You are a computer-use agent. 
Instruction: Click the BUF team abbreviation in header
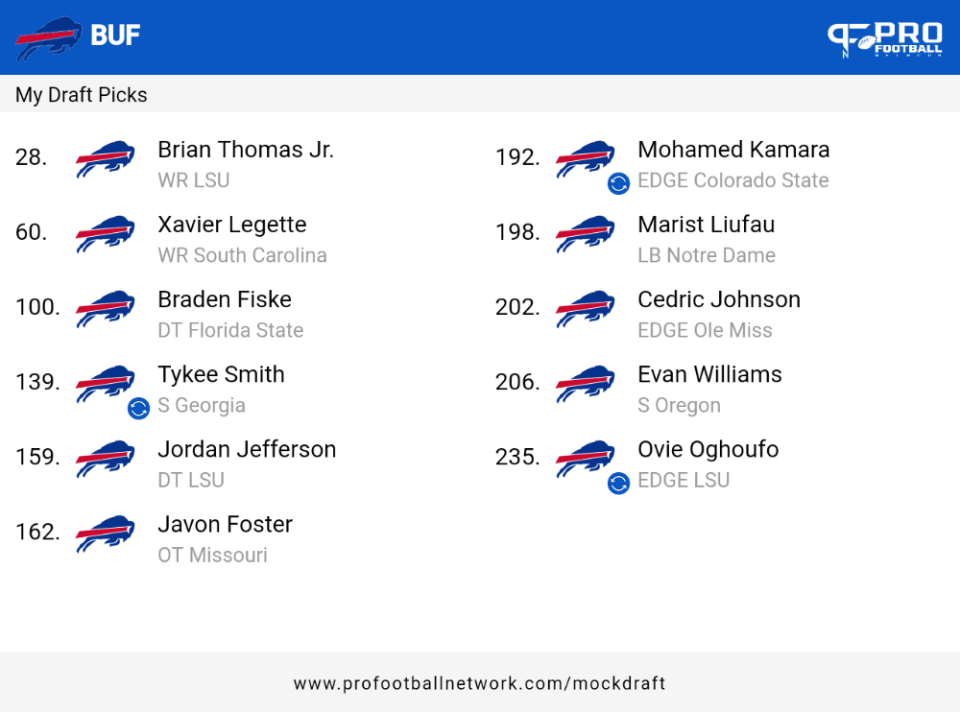point(115,36)
